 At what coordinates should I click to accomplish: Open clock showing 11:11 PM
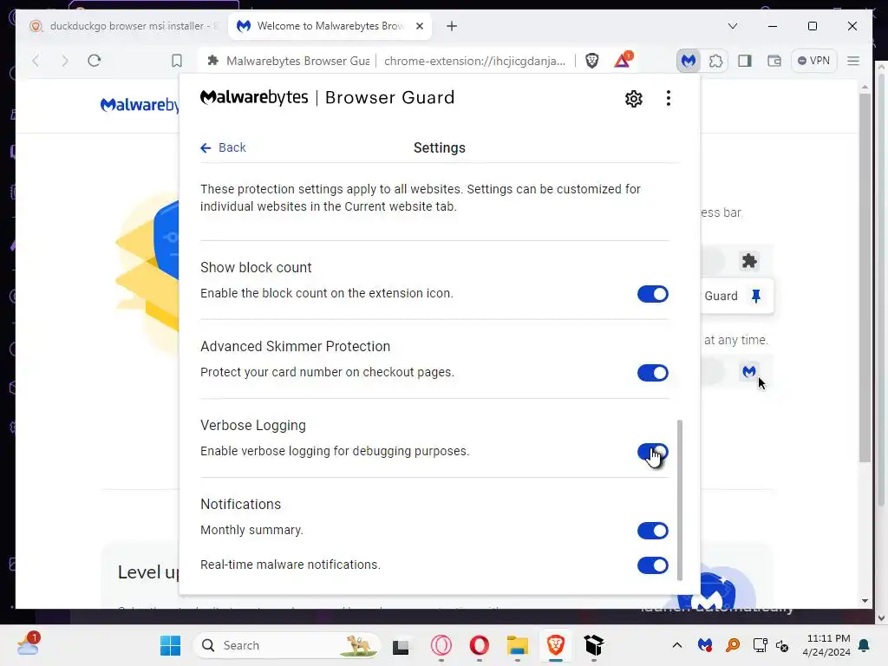[x=826, y=645]
